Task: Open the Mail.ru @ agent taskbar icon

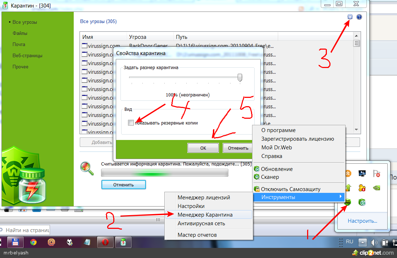Action: [x=51, y=242]
